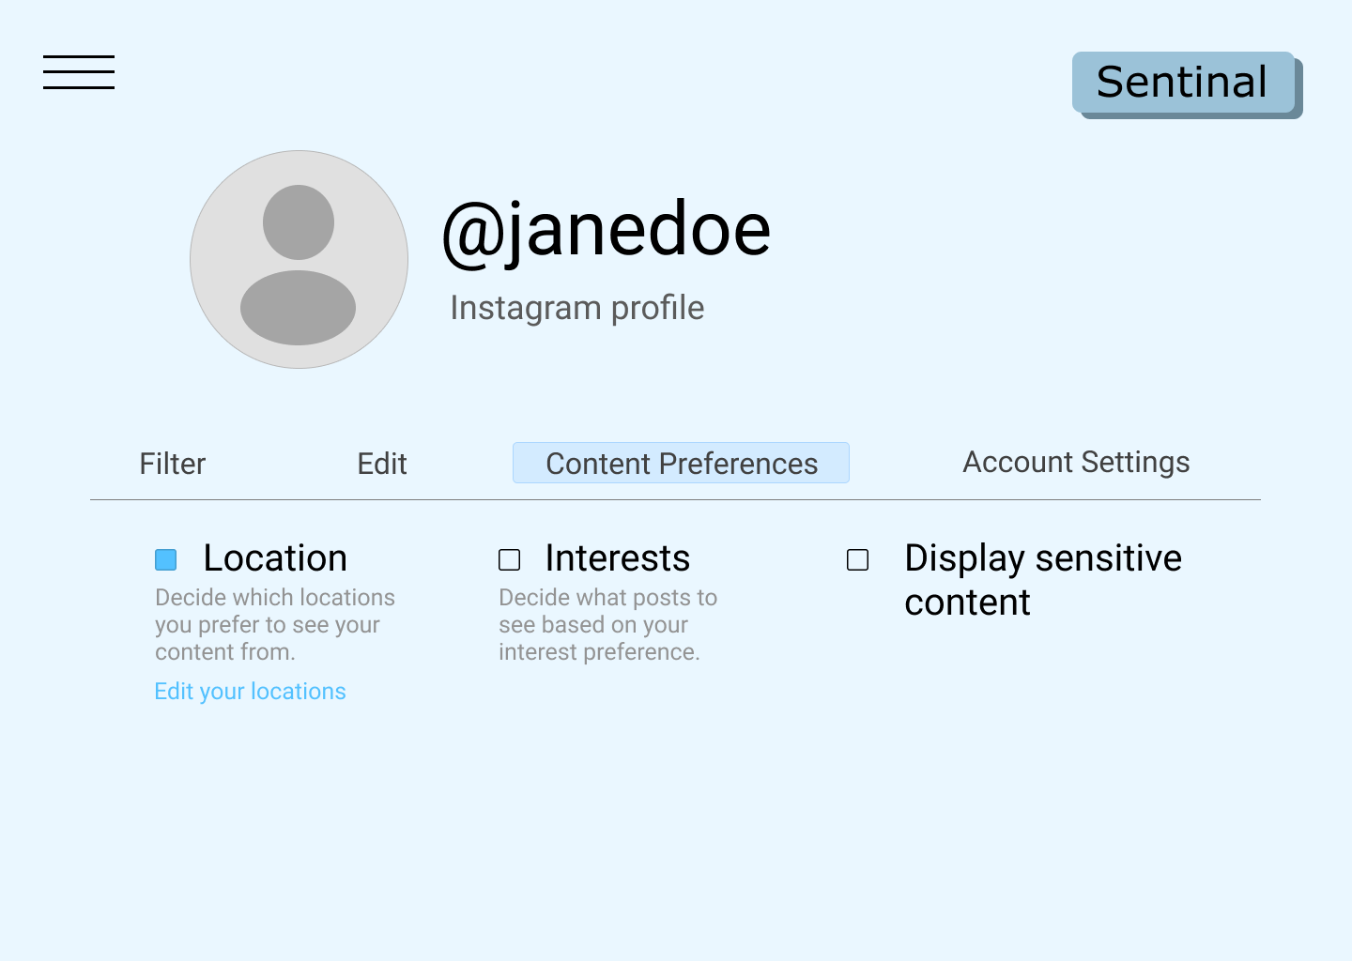
Task: Click the Instagram profile subtitle text
Action: point(577,308)
